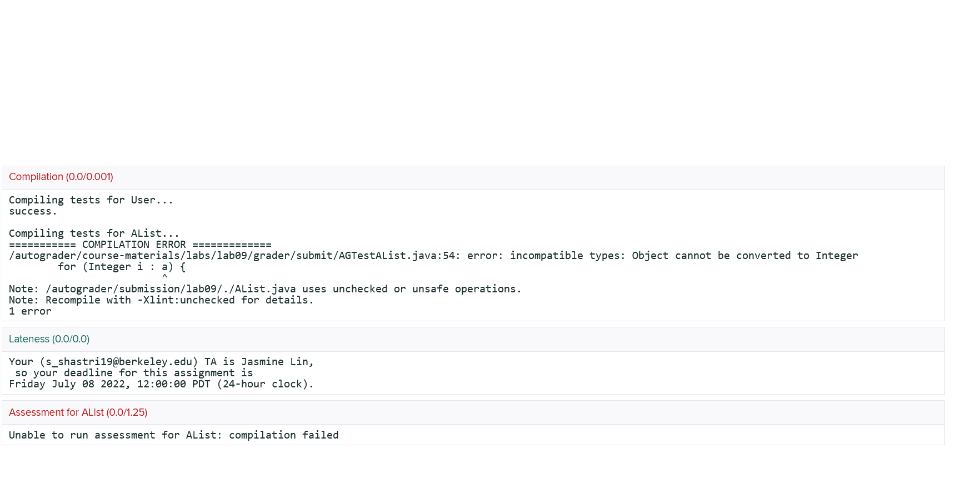
Task: Click the Friday July 08 2022 deadline text
Action: pyautogui.click(x=161, y=384)
